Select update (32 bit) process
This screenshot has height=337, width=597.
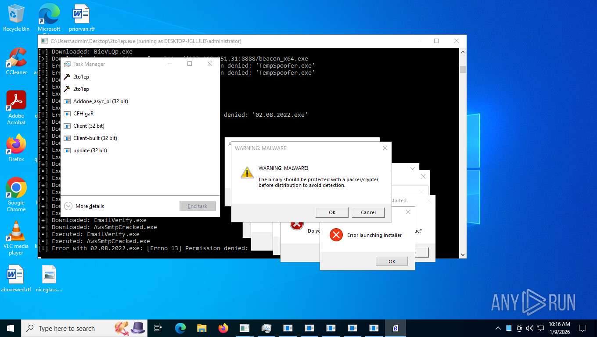pos(140,151)
